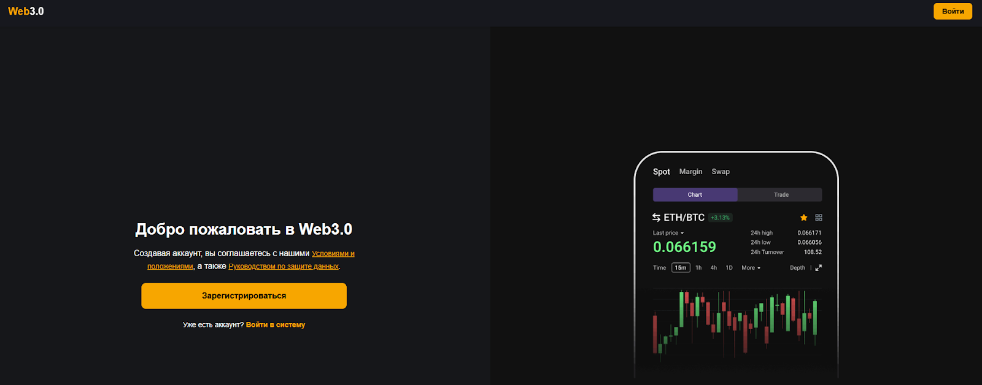Screen dimensions: 982x385
Task: Open the More intervals dropdown
Action: (751, 268)
